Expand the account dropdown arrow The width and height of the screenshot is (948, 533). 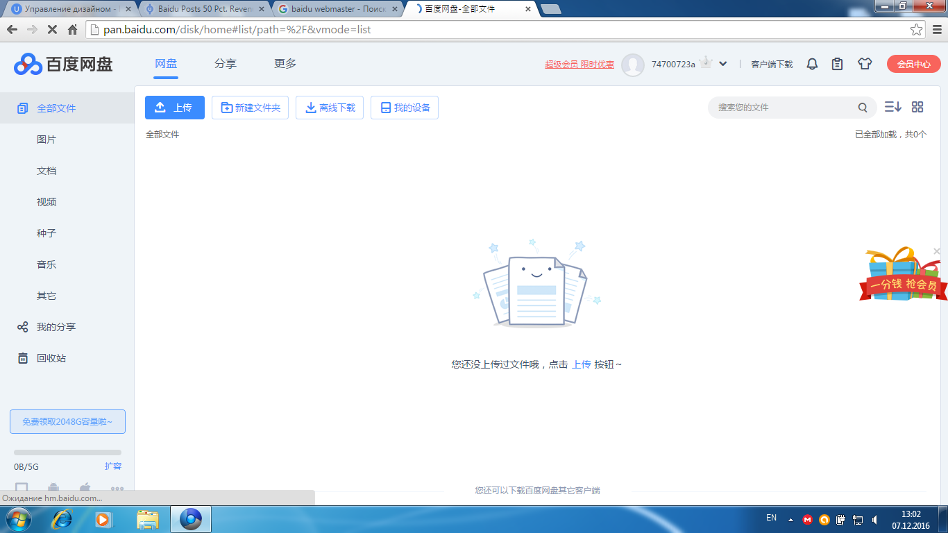coord(723,64)
